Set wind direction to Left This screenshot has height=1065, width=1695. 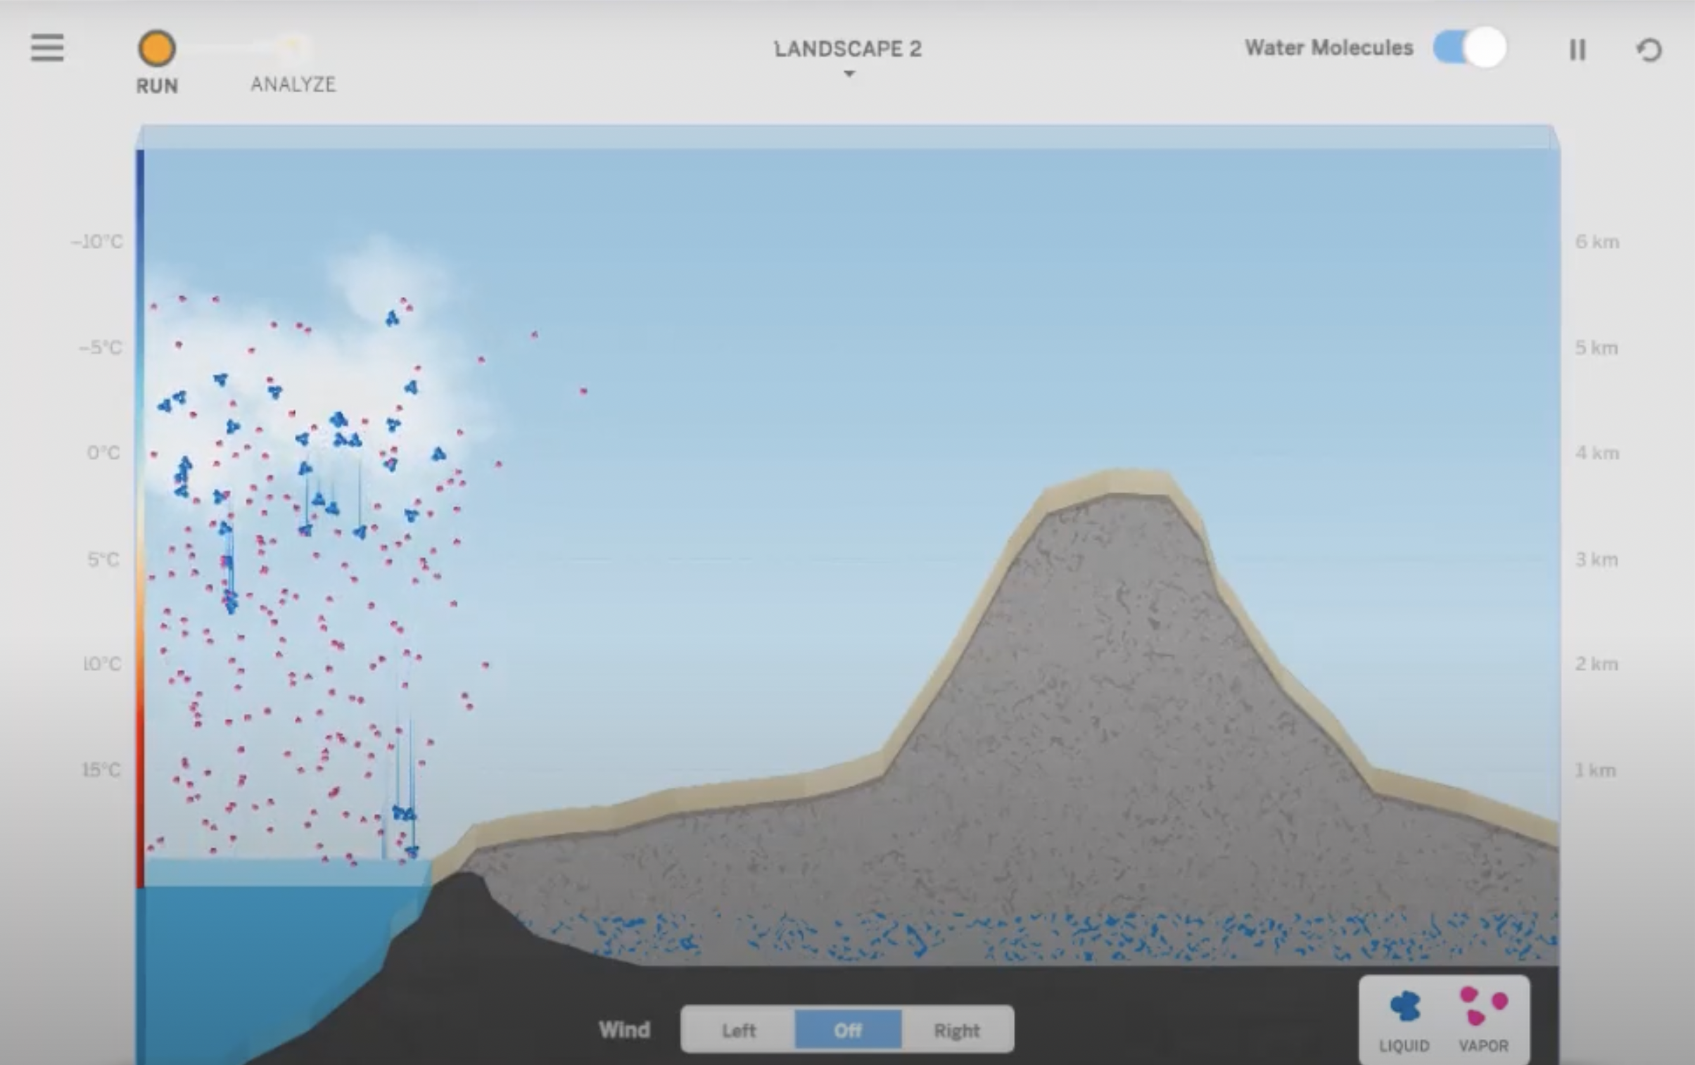[x=738, y=1031]
